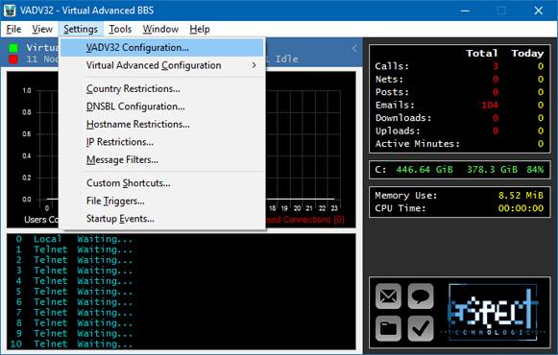Click the 84% disk percentage

pos(535,170)
